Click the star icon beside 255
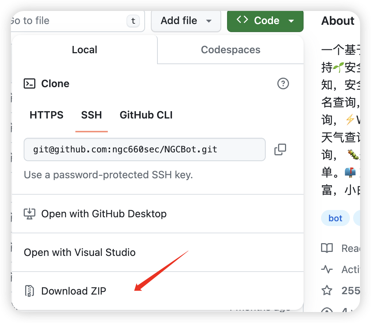 (327, 291)
